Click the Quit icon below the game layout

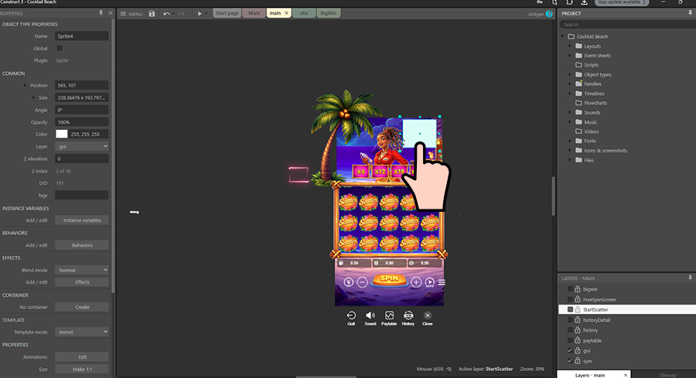[351, 315]
